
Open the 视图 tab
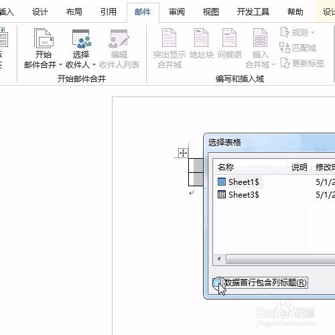click(211, 12)
